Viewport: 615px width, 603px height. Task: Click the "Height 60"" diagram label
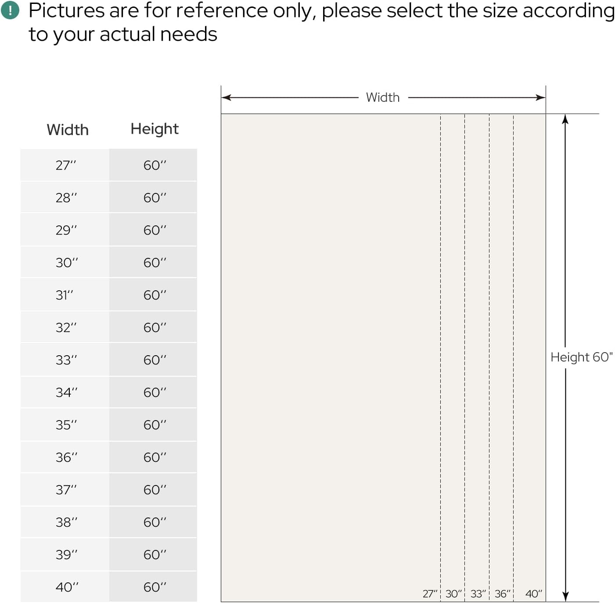[581, 357]
